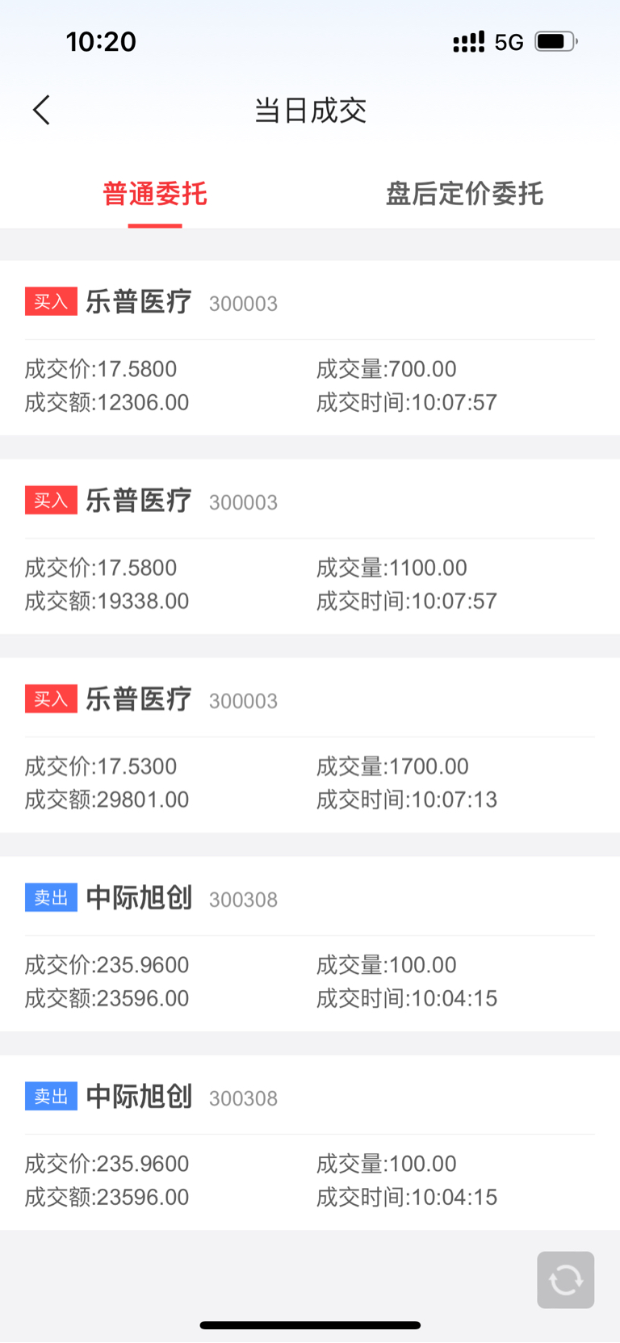620x1343 pixels.
Task: Tap the first 卖出 badge for 中际旭创
Action: pyautogui.click(x=51, y=897)
